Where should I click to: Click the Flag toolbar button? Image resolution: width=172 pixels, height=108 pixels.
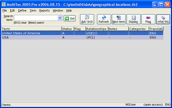coord(148,19)
